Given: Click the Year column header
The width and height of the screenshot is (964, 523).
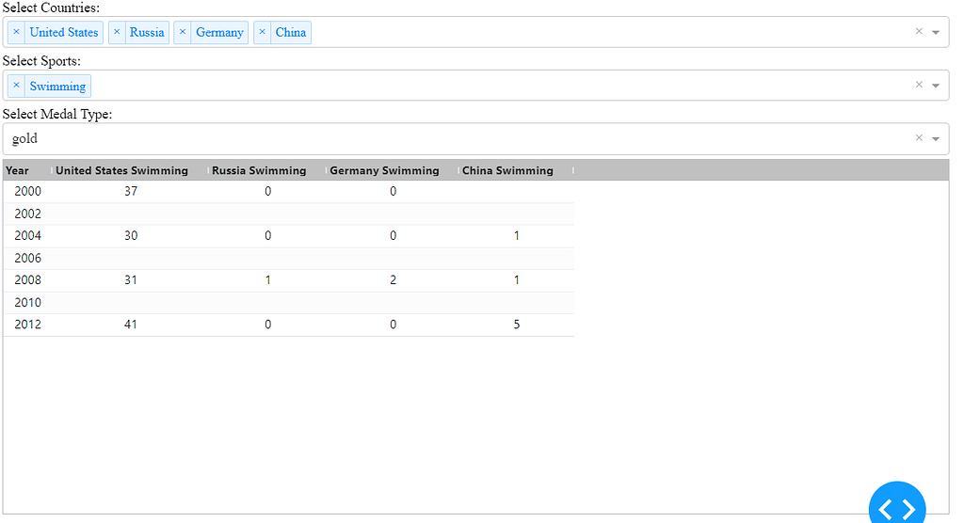Looking at the screenshot, I should [x=27, y=170].
